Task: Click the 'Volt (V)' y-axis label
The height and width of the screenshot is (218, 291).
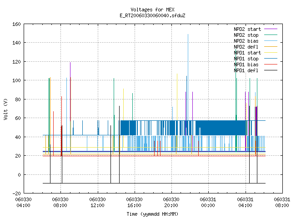Action: click(x=5, y=109)
